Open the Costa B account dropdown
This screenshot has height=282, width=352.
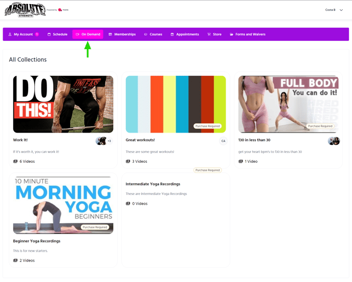point(334,10)
